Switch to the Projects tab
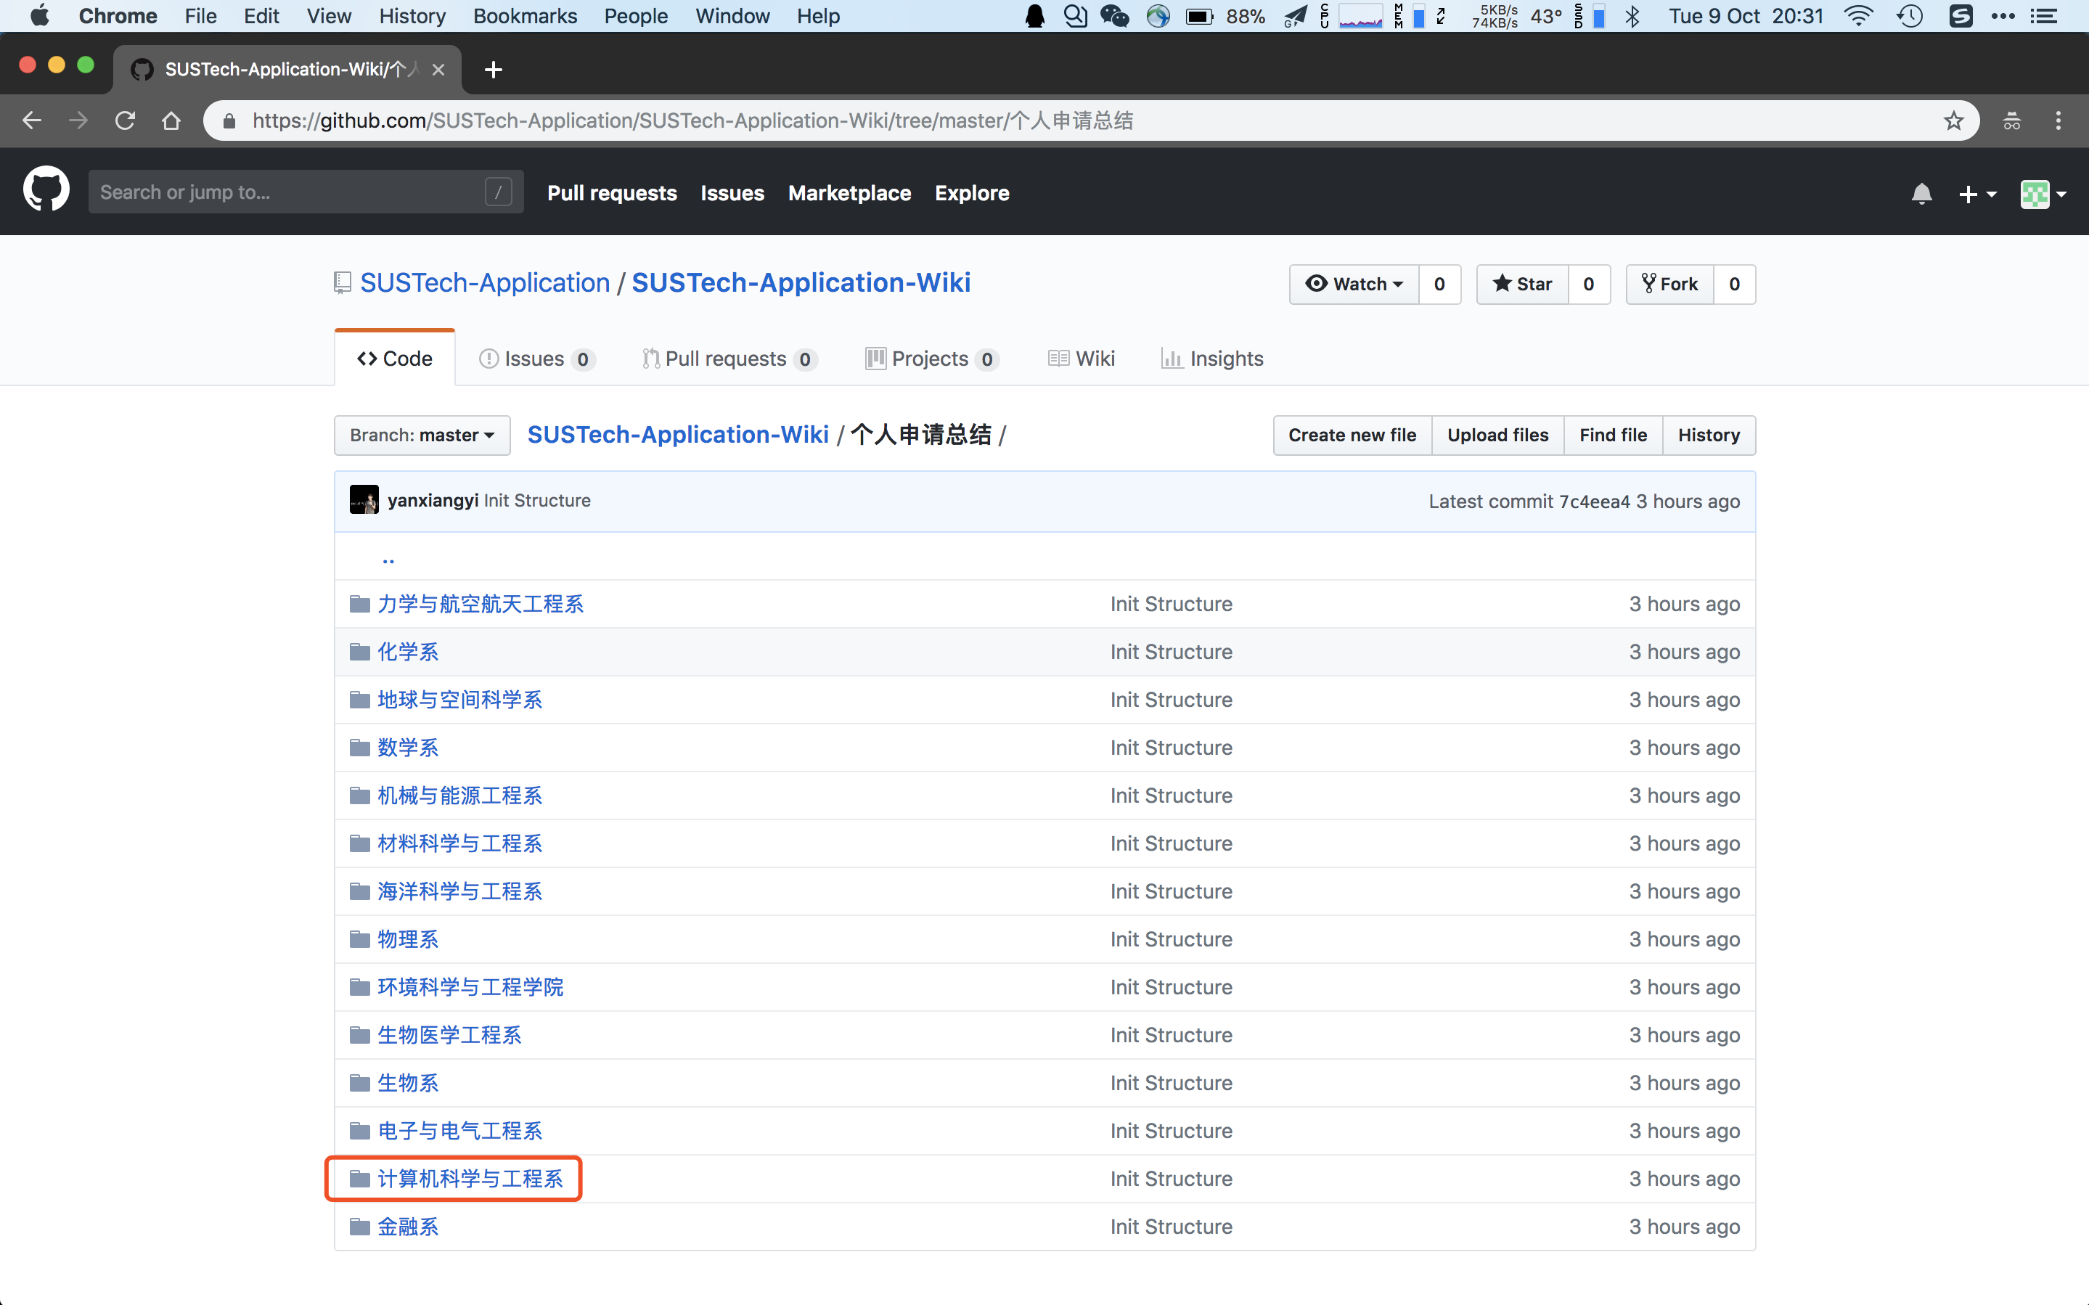Screen dimensions: 2089x1305 coord(932,359)
